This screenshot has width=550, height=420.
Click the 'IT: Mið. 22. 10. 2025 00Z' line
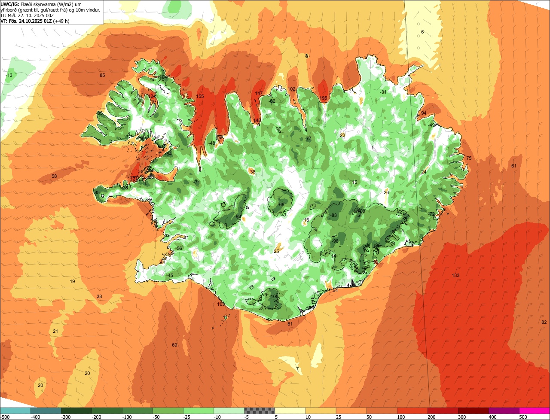click(27, 15)
